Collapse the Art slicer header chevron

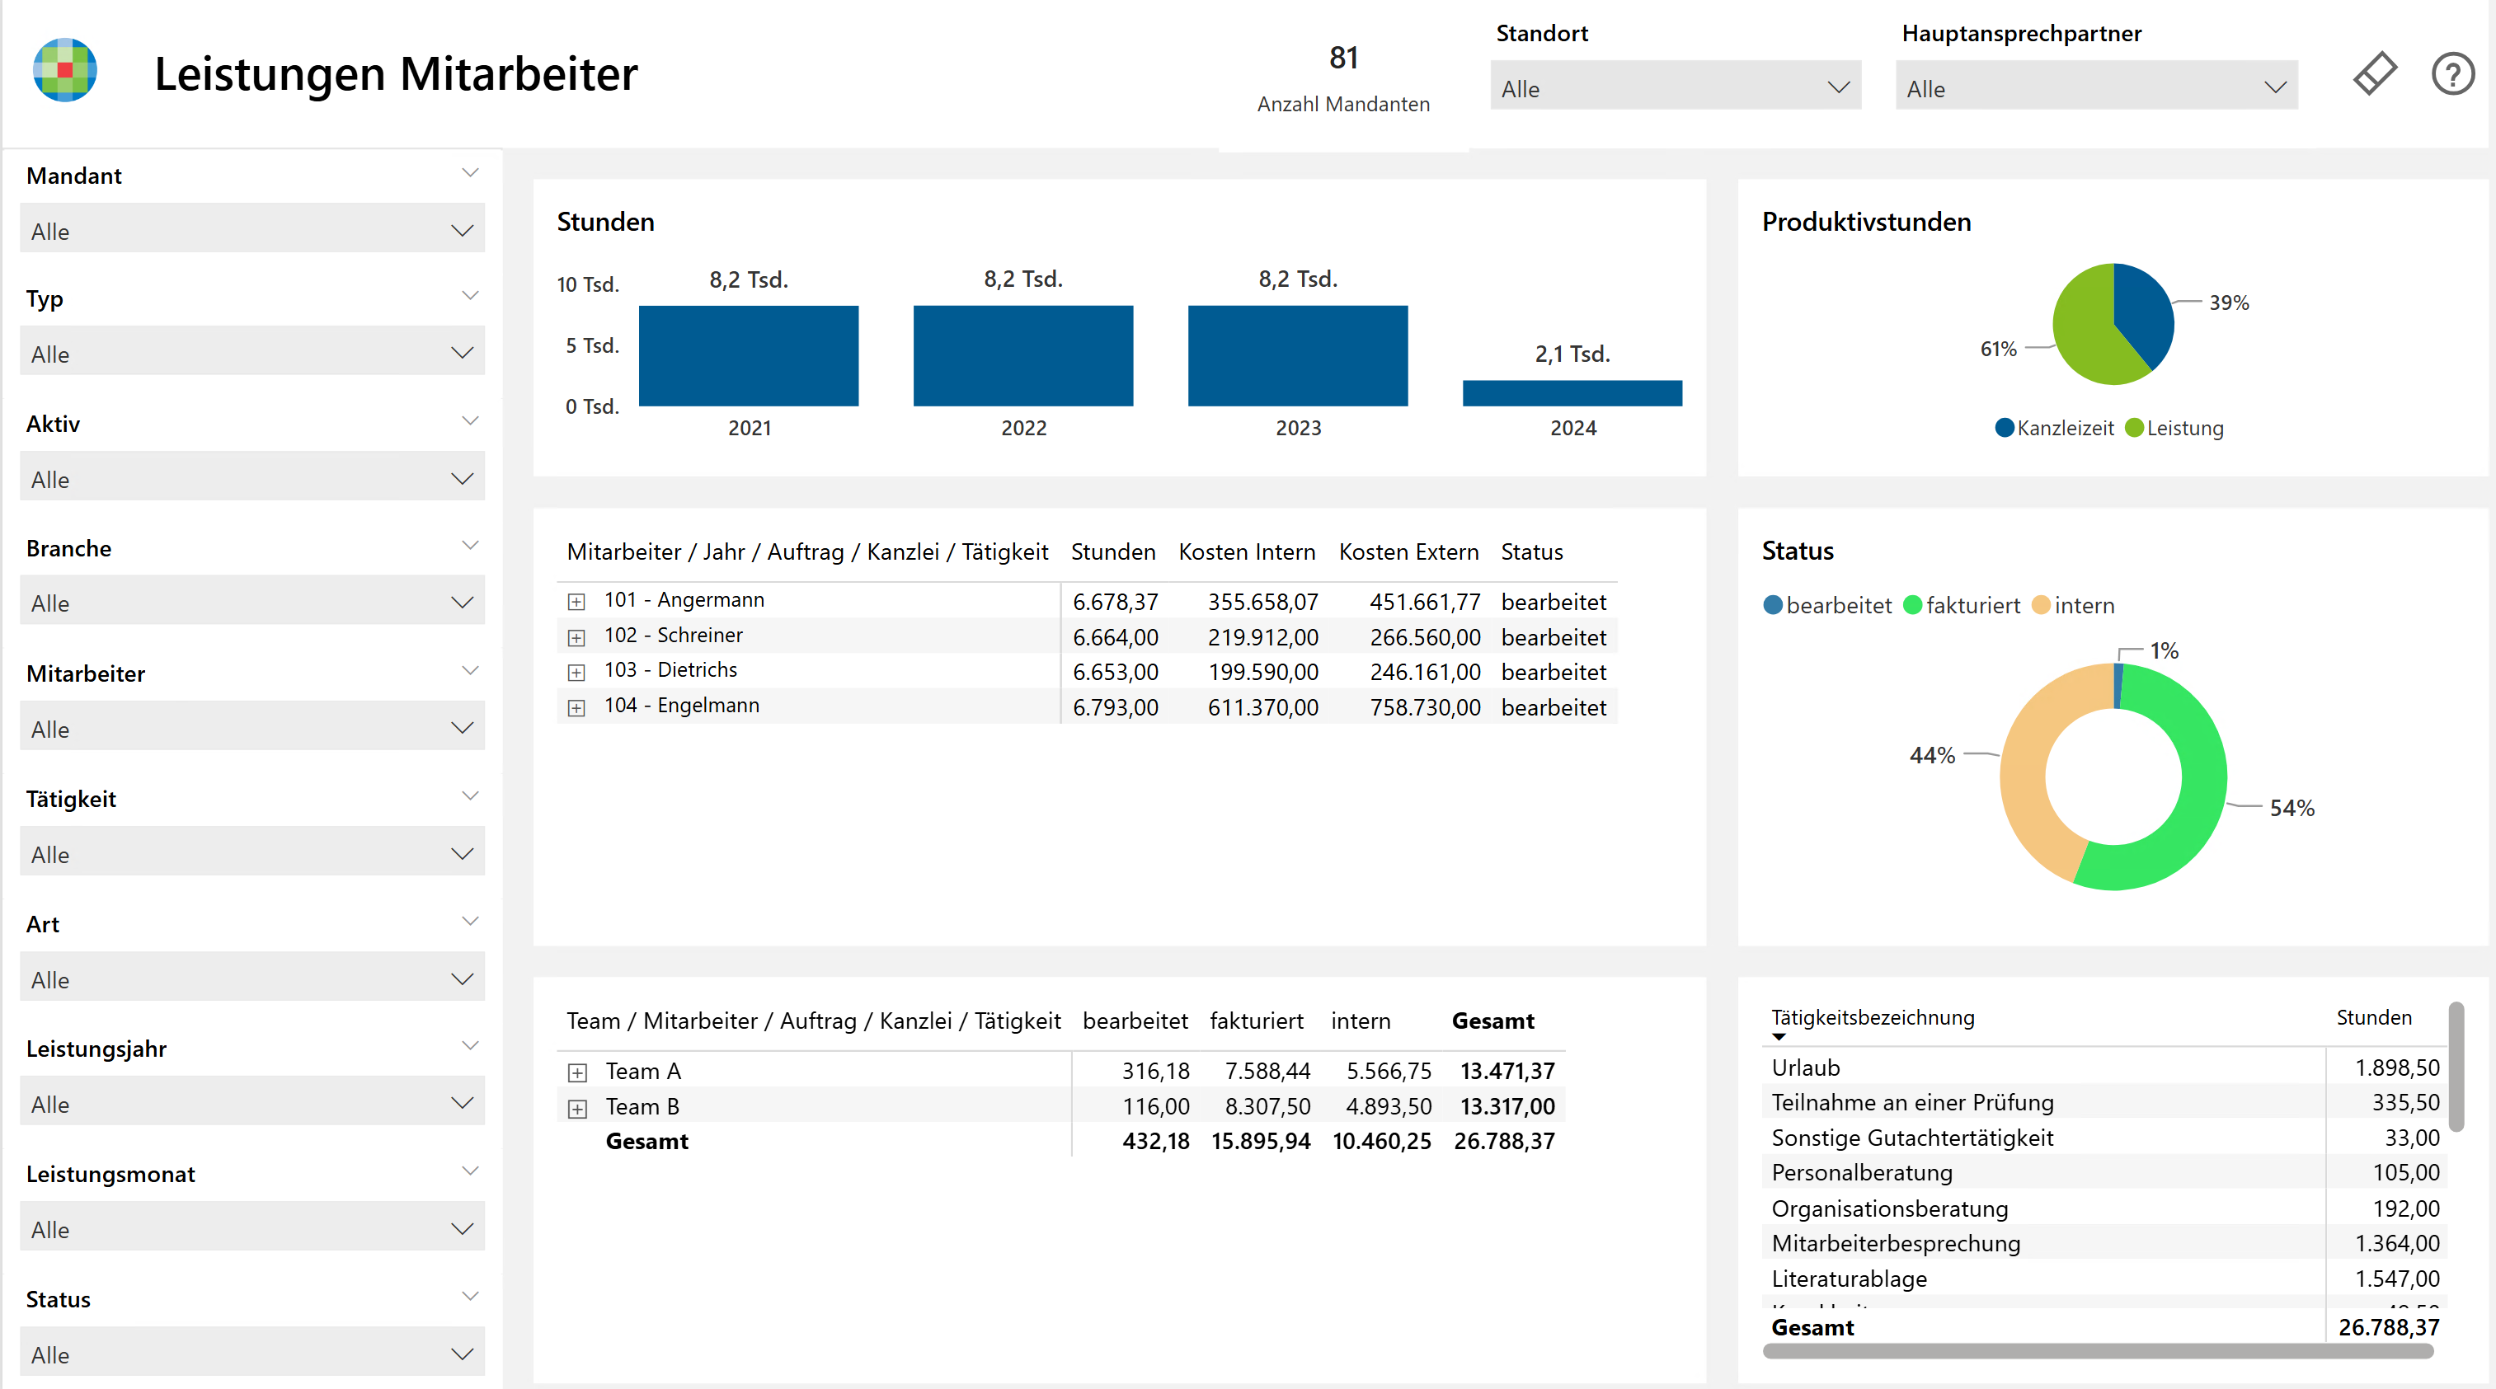coord(470,921)
